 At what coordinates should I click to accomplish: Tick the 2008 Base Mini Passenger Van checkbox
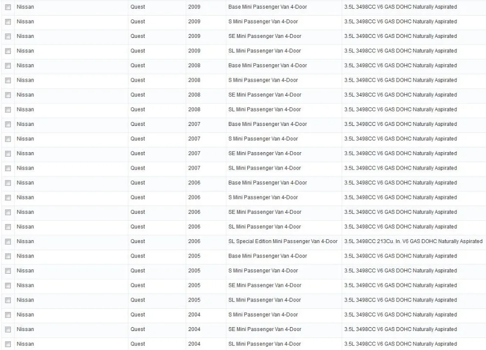point(8,66)
